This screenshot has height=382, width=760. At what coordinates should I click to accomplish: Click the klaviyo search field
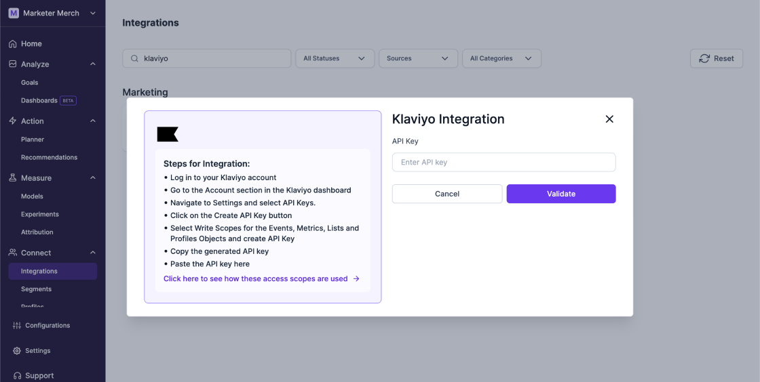206,58
